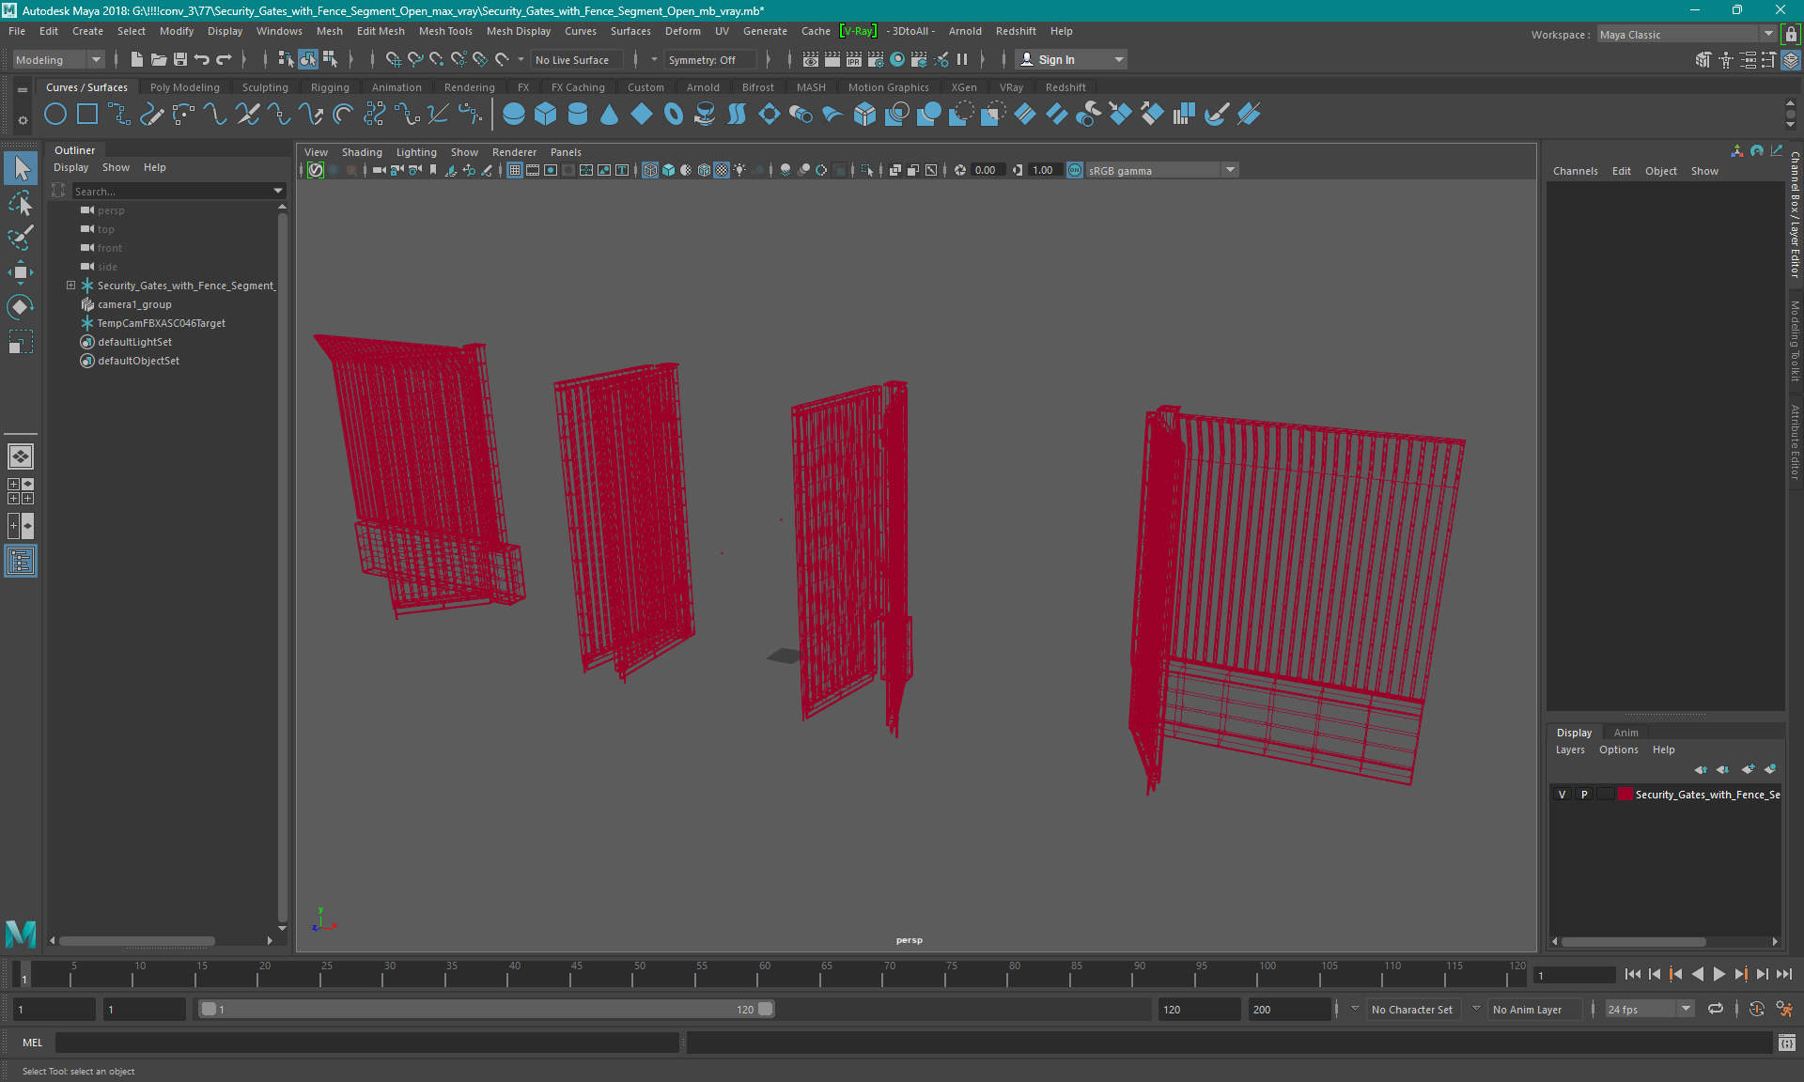The image size is (1804, 1082).
Task: Create a NURBS cube from shelf
Action: [x=546, y=115]
